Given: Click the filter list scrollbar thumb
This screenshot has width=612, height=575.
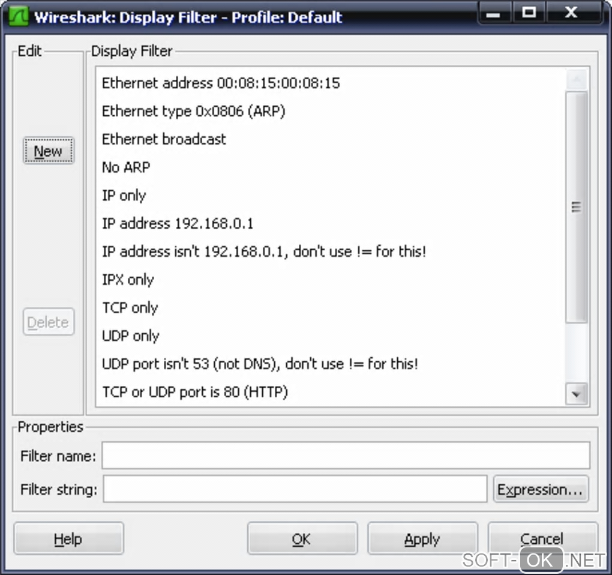Looking at the screenshot, I should pyautogui.click(x=577, y=207).
